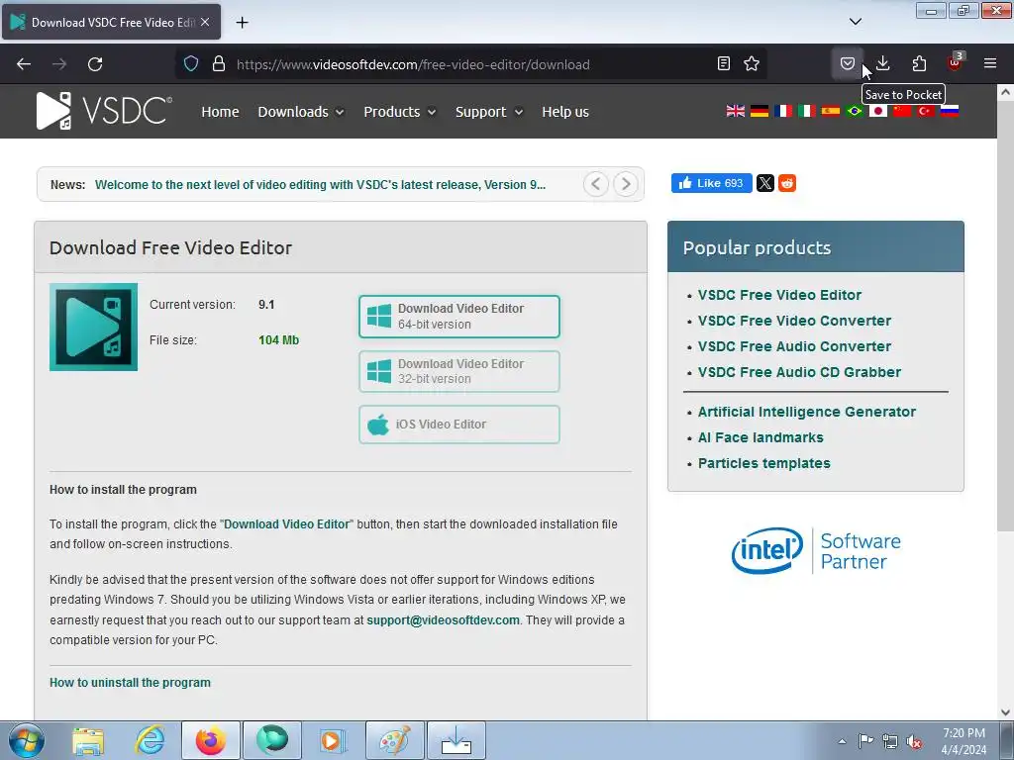The width and height of the screenshot is (1014, 760).
Task: Show previous news item arrow
Action: 595,184
